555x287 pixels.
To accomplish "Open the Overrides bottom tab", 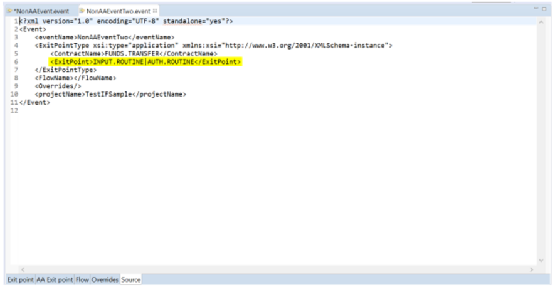I will click(105, 279).
